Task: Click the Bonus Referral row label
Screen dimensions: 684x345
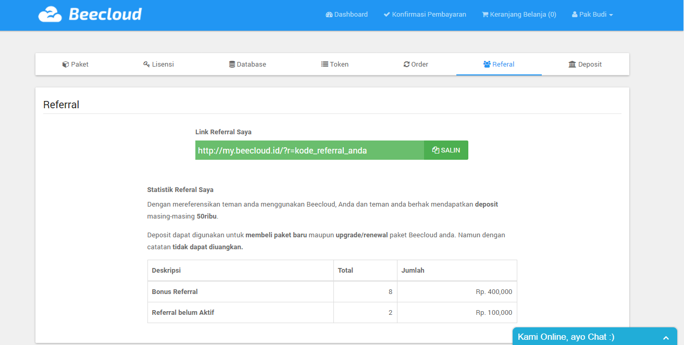Action: pos(175,292)
